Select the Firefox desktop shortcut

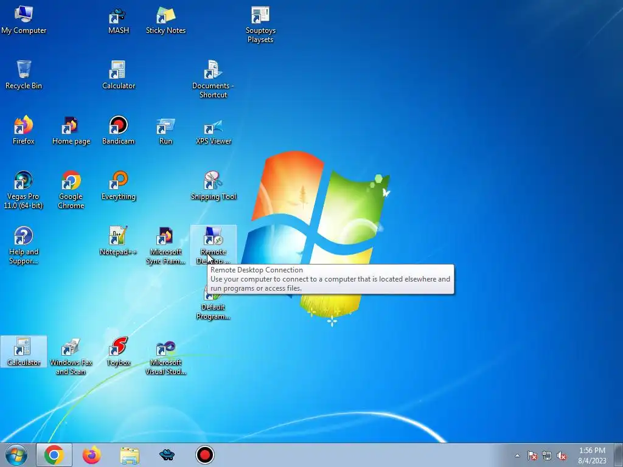pyautogui.click(x=24, y=130)
